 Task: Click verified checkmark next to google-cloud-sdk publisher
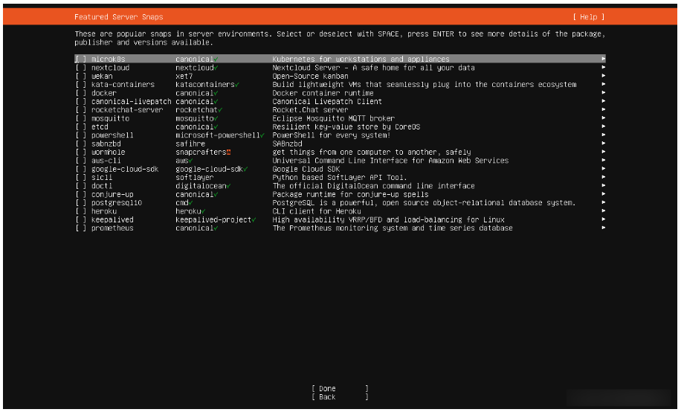coord(245,169)
